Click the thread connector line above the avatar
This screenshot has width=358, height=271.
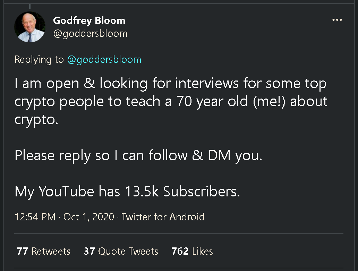pos(30,6)
